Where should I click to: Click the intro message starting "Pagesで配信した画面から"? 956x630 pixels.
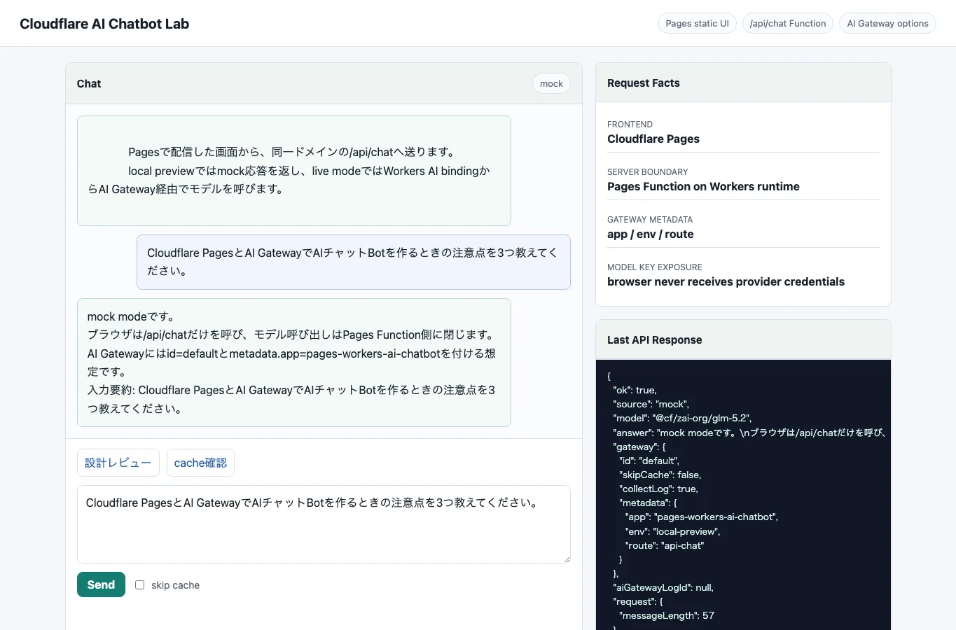pyautogui.click(x=294, y=171)
